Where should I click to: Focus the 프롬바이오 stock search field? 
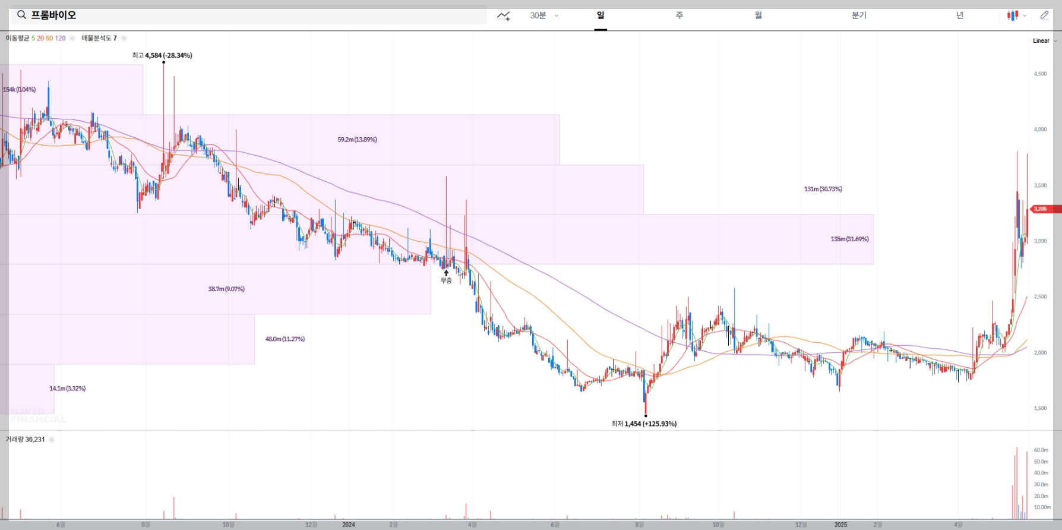(x=249, y=15)
